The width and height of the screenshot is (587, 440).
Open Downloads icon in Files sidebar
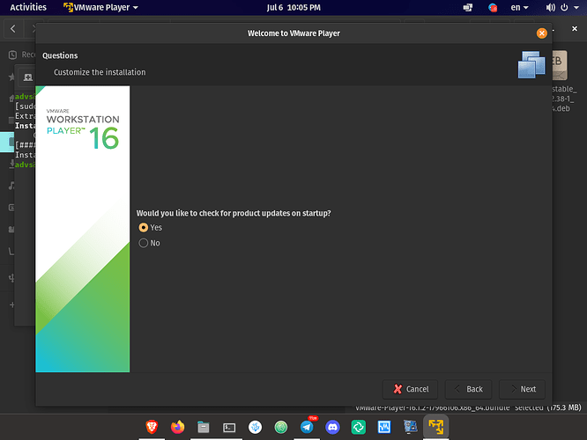[x=11, y=163]
